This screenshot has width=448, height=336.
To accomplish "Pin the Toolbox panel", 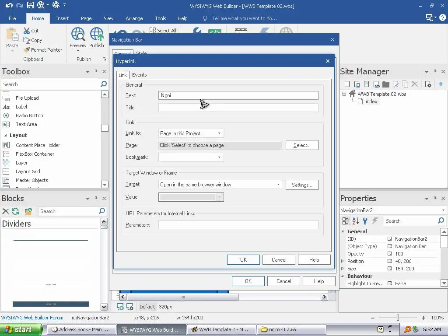I will (x=96, y=71).
